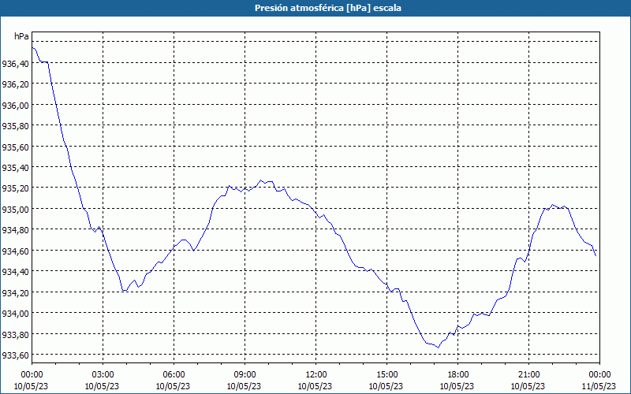
Task: Click the 00:00 label above 10/05/23
Action: 32,375
